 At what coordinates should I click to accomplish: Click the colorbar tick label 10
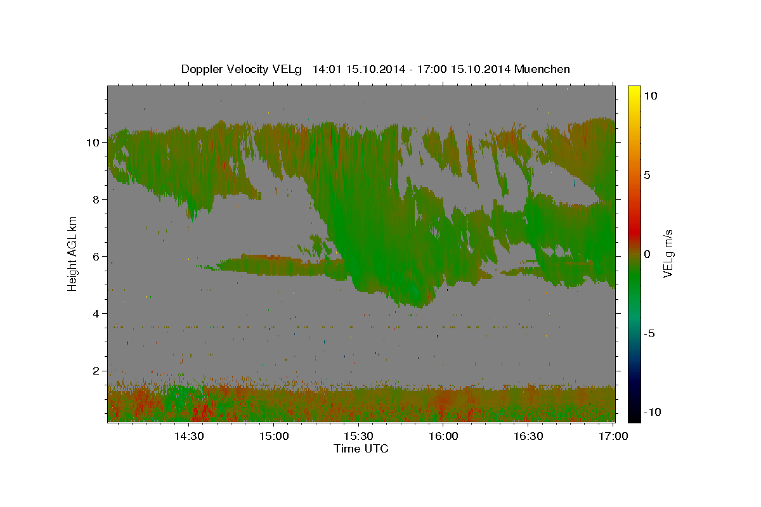[650, 96]
